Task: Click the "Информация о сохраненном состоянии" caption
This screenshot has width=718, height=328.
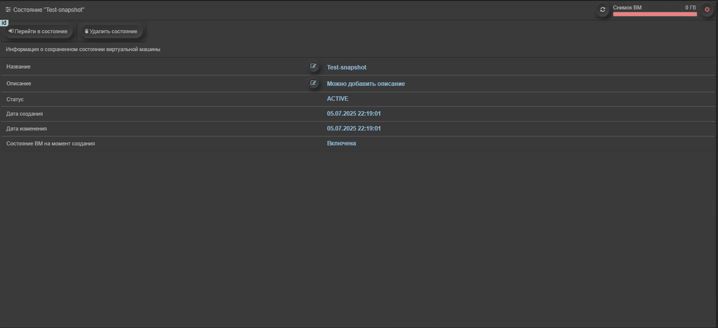Action: click(83, 50)
